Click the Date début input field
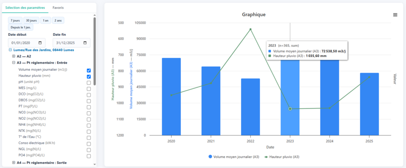406x168 pixels. click(27, 43)
